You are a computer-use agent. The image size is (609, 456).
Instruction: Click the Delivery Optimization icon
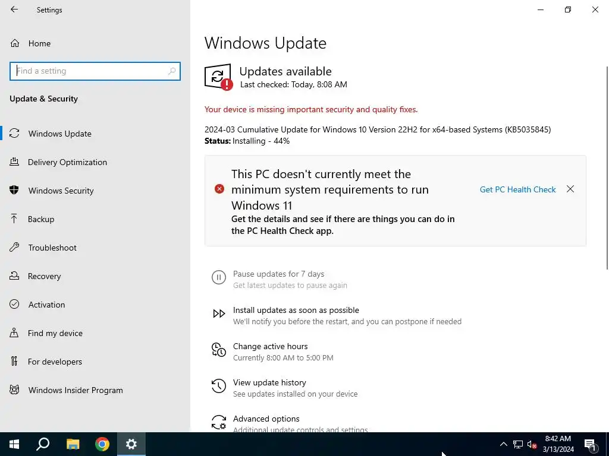[x=14, y=161]
